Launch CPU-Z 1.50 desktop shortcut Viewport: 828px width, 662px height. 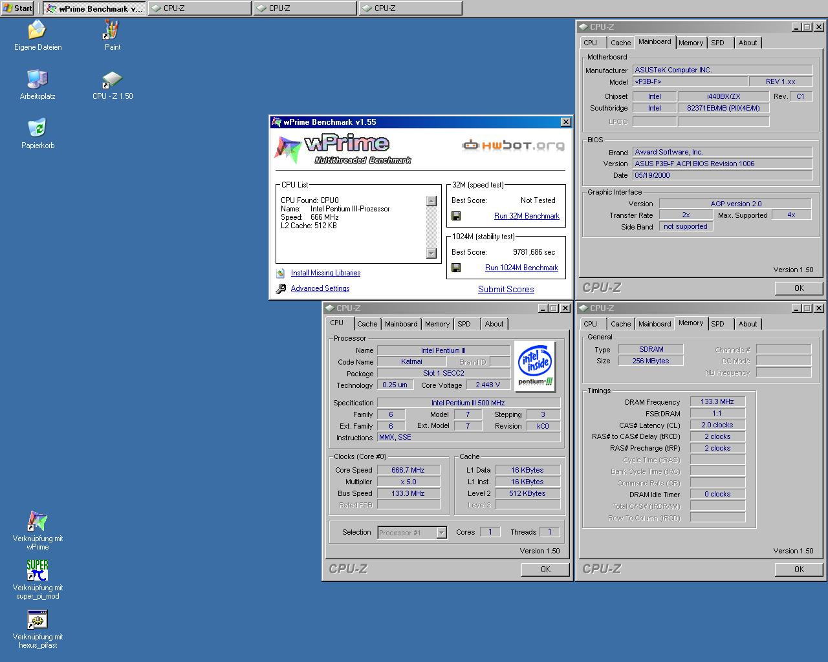(x=113, y=85)
